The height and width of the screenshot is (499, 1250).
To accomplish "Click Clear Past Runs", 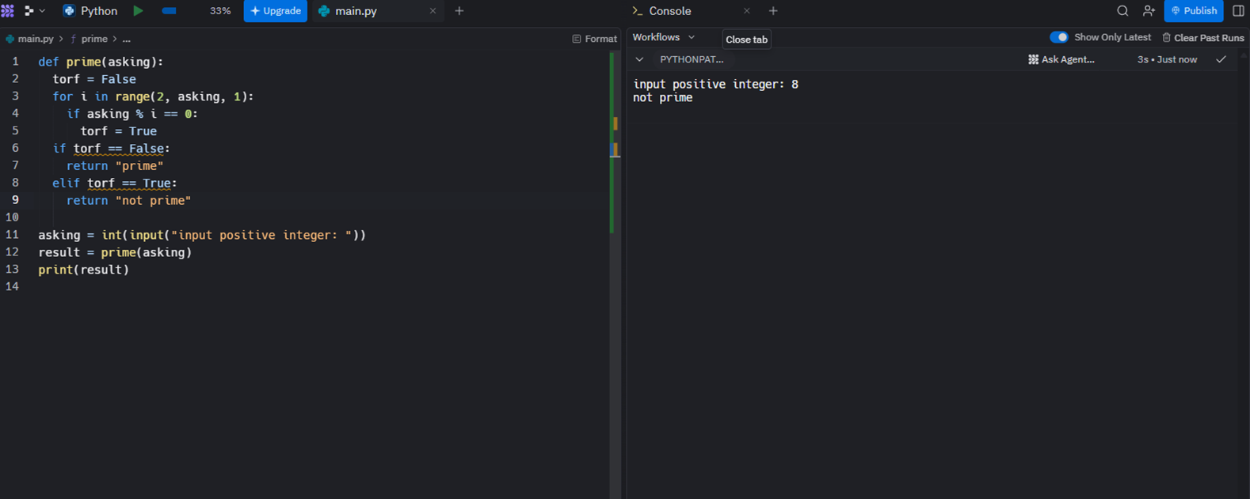I will tap(1202, 38).
